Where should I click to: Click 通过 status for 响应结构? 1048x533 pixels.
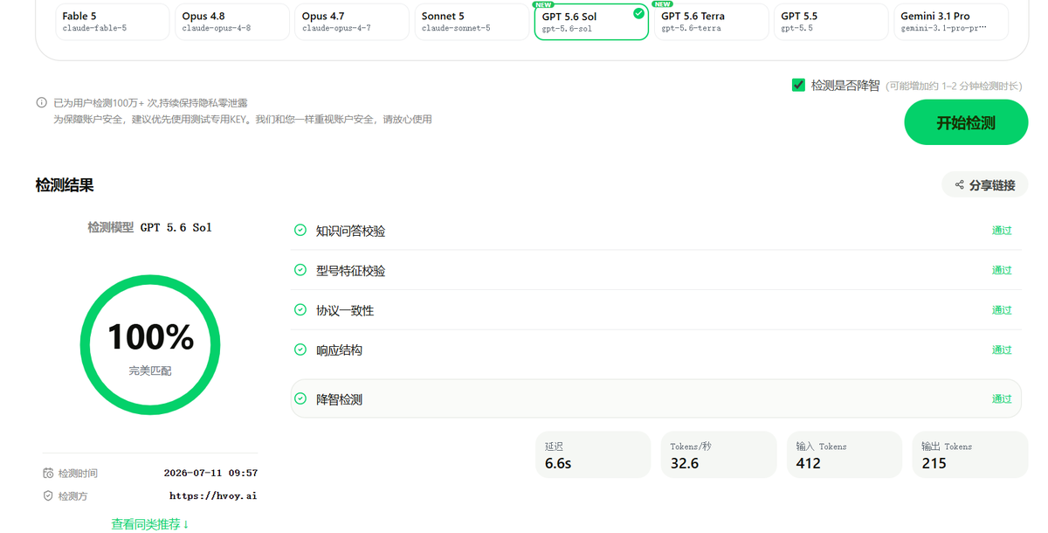(1002, 350)
